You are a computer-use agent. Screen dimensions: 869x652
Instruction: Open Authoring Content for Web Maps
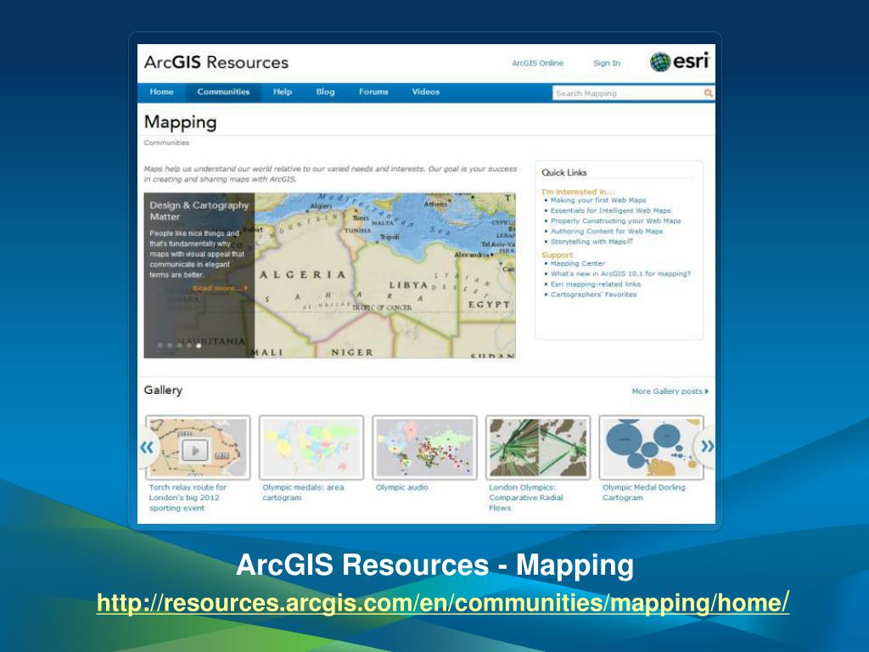click(606, 231)
